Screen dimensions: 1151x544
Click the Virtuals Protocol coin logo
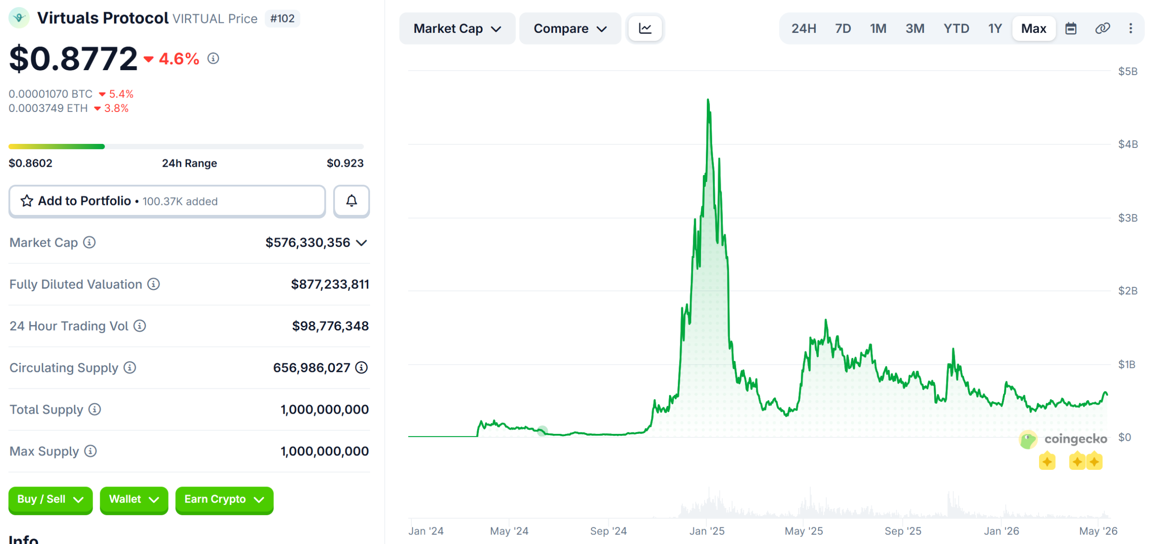click(x=19, y=18)
